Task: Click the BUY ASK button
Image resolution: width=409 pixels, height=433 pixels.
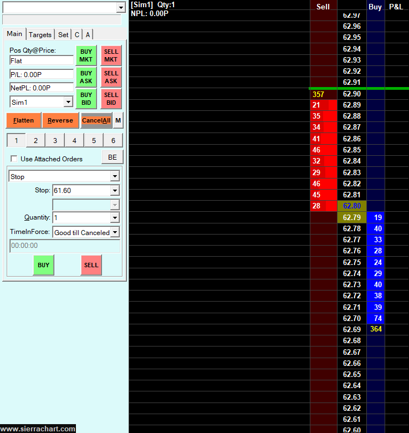Action: coord(86,77)
